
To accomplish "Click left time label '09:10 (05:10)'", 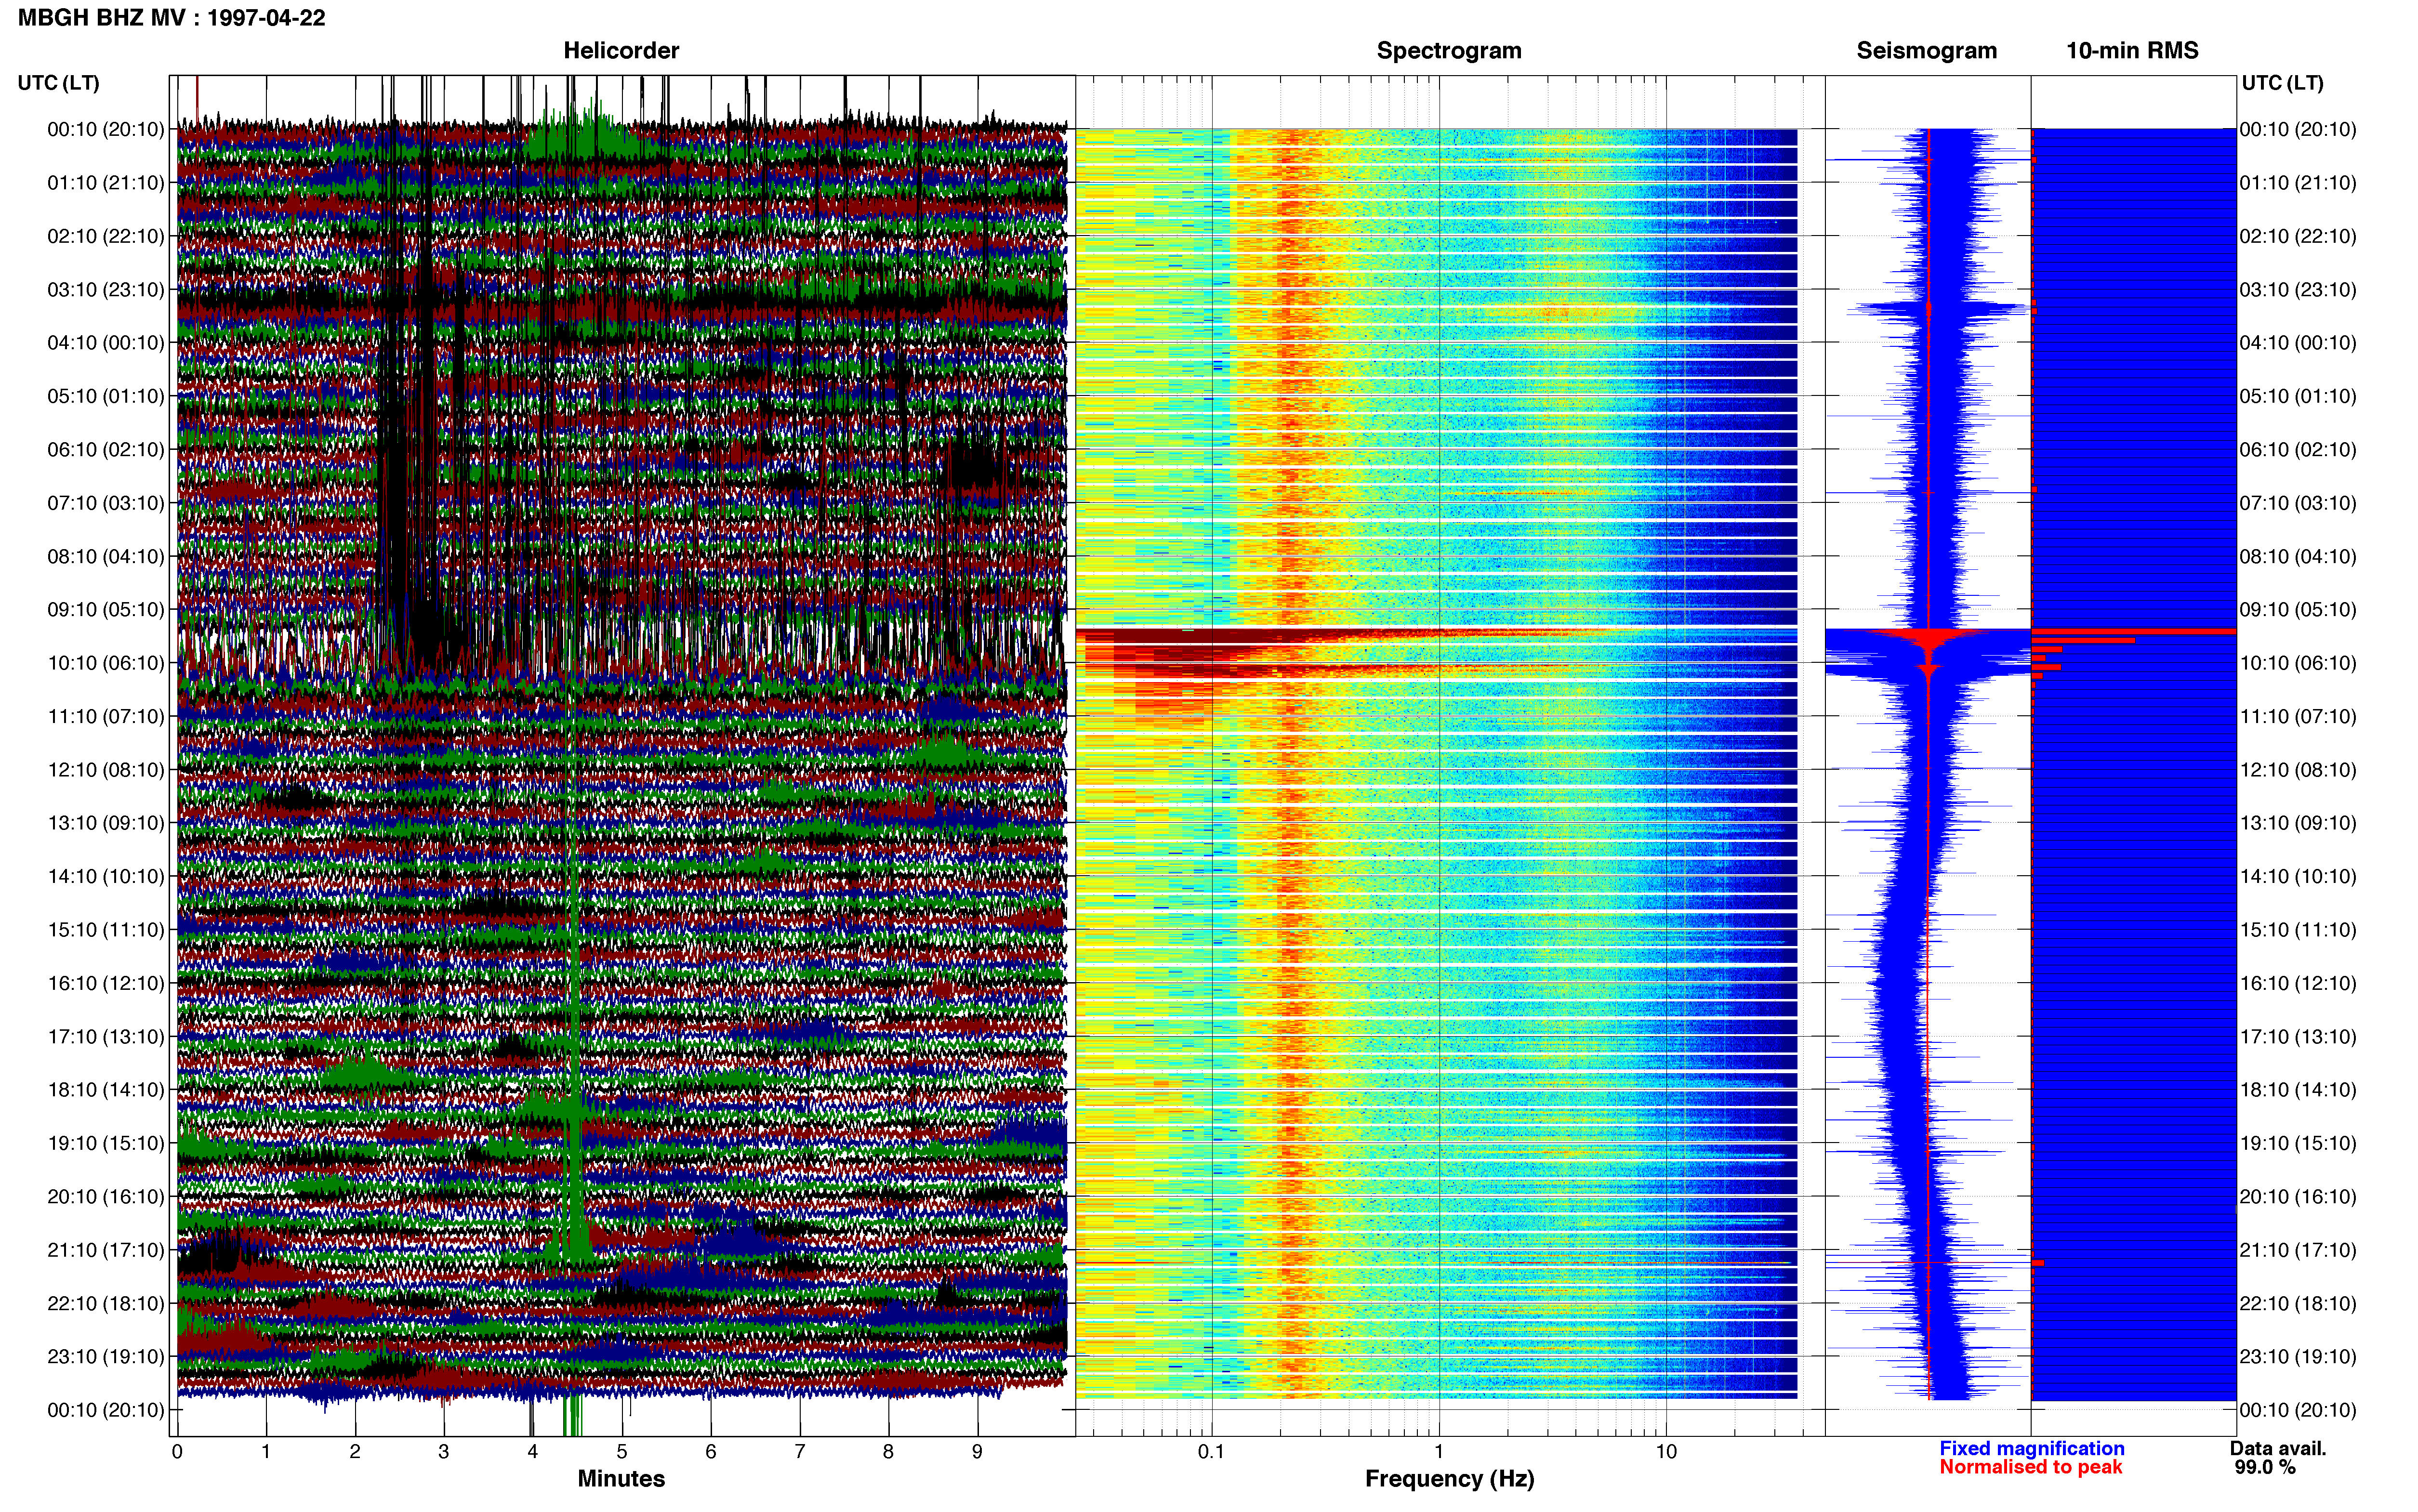I will 106,610.
